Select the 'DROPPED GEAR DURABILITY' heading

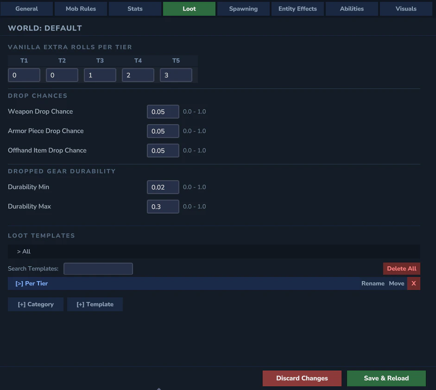pyautogui.click(x=62, y=171)
